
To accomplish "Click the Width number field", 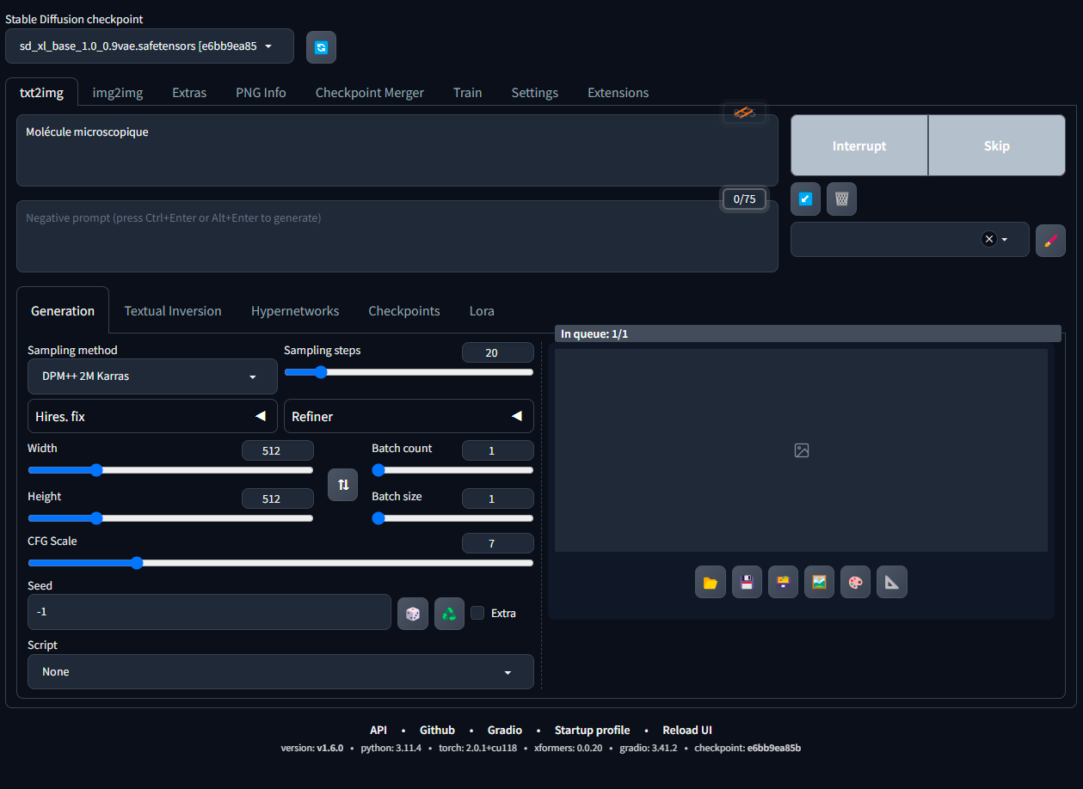I will (277, 450).
